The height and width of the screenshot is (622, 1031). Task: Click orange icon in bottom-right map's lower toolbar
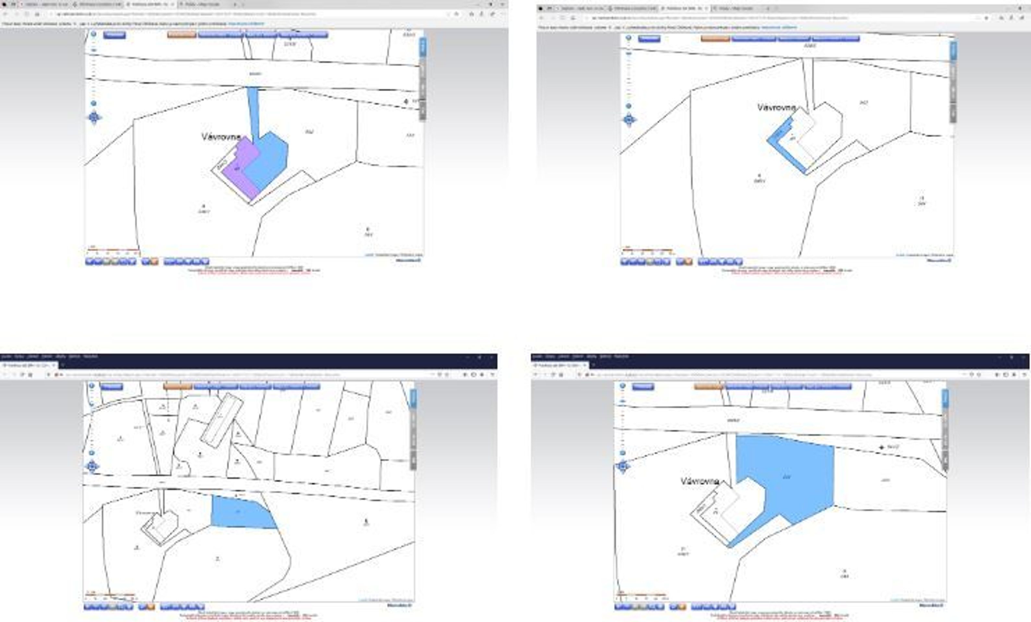point(682,606)
